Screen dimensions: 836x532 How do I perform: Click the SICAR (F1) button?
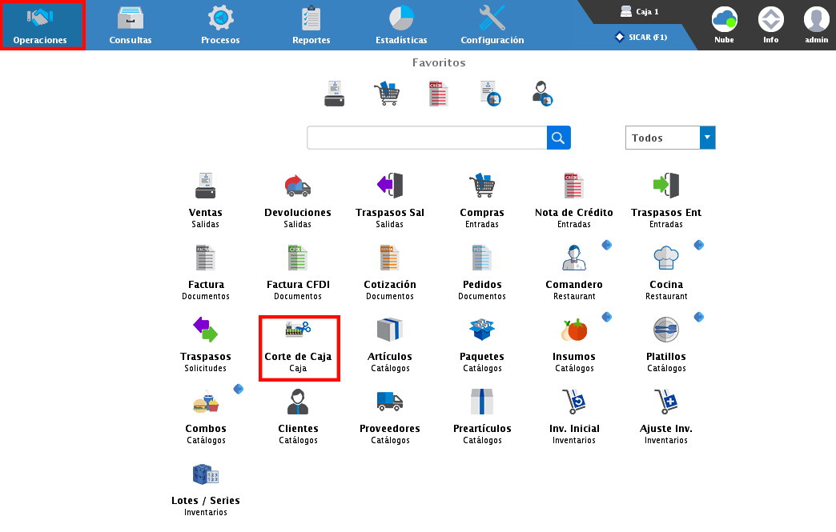pyautogui.click(x=641, y=37)
